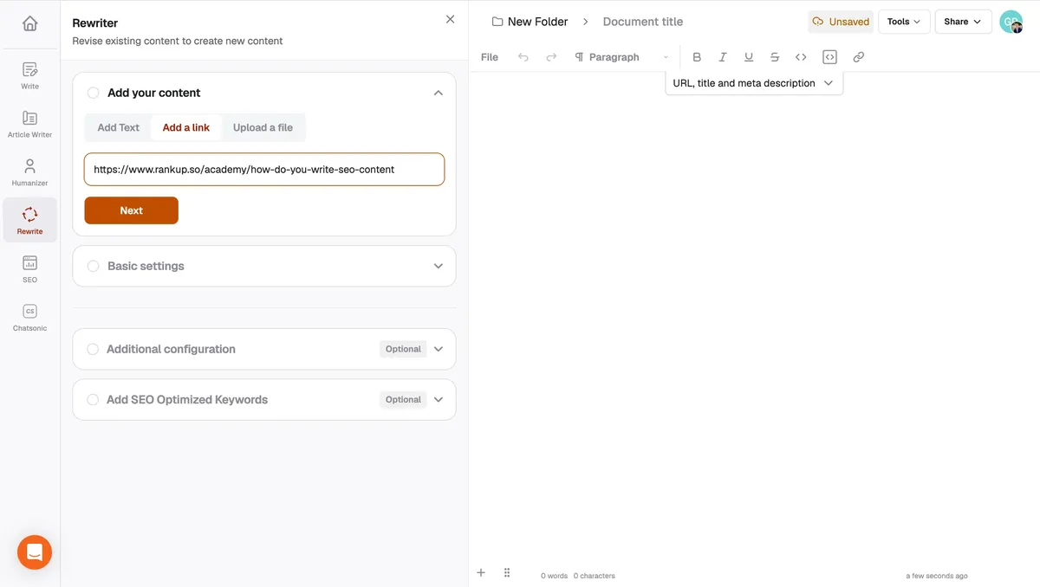Toggle underline formatting
Image resolution: width=1040 pixels, height=587 pixels.
point(749,57)
